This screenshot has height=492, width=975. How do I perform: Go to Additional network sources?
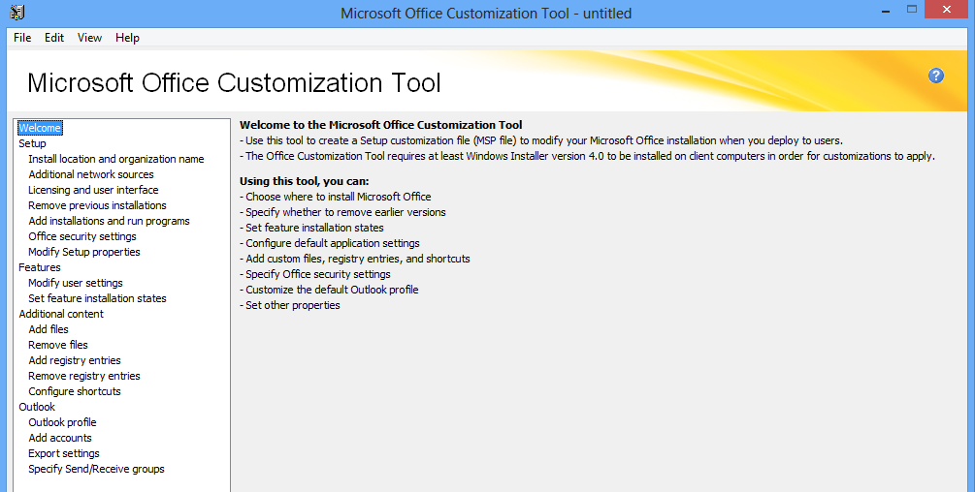point(91,174)
